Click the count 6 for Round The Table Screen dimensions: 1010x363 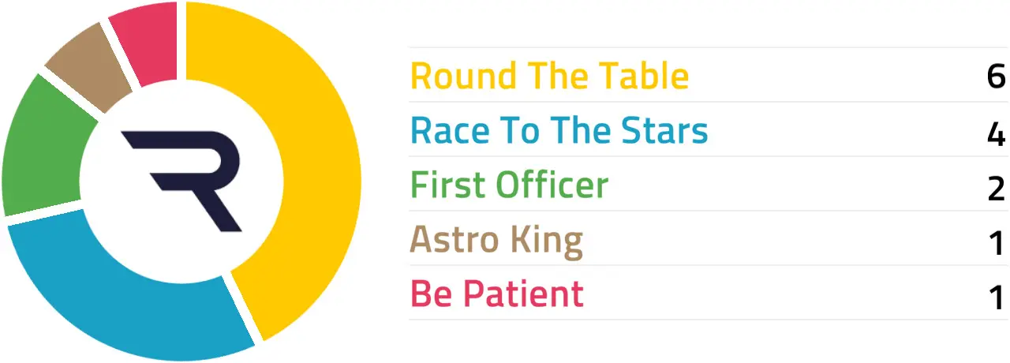pyautogui.click(x=997, y=77)
